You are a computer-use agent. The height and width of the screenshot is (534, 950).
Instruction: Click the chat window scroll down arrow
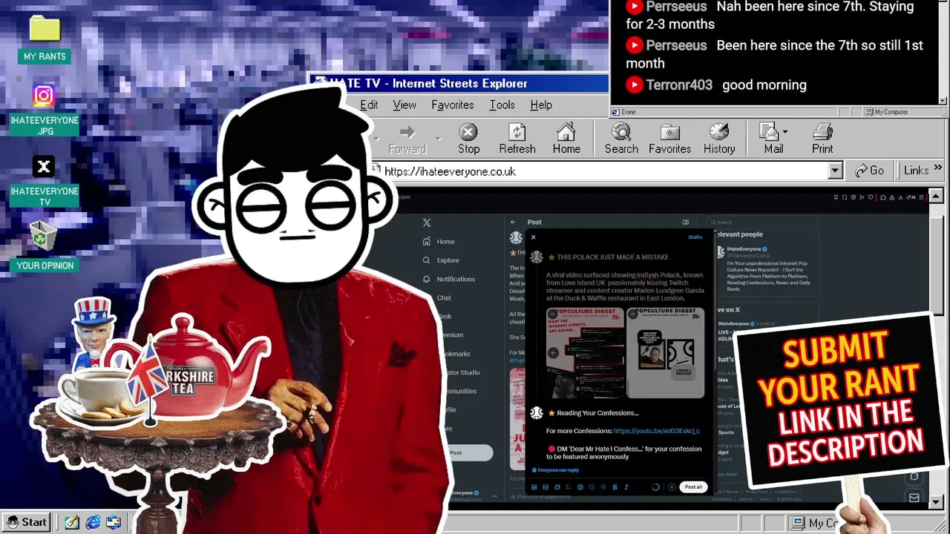(x=943, y=100)
